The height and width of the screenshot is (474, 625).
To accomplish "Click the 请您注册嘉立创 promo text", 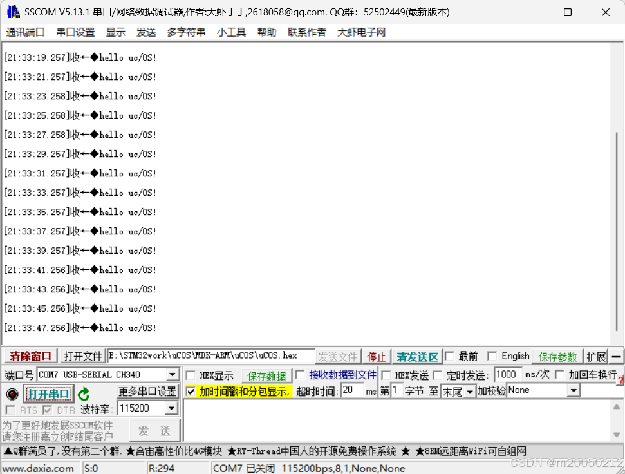I will 57,437.
